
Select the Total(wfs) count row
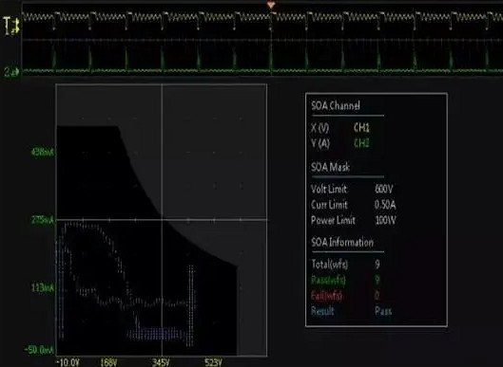click(346, 265)
